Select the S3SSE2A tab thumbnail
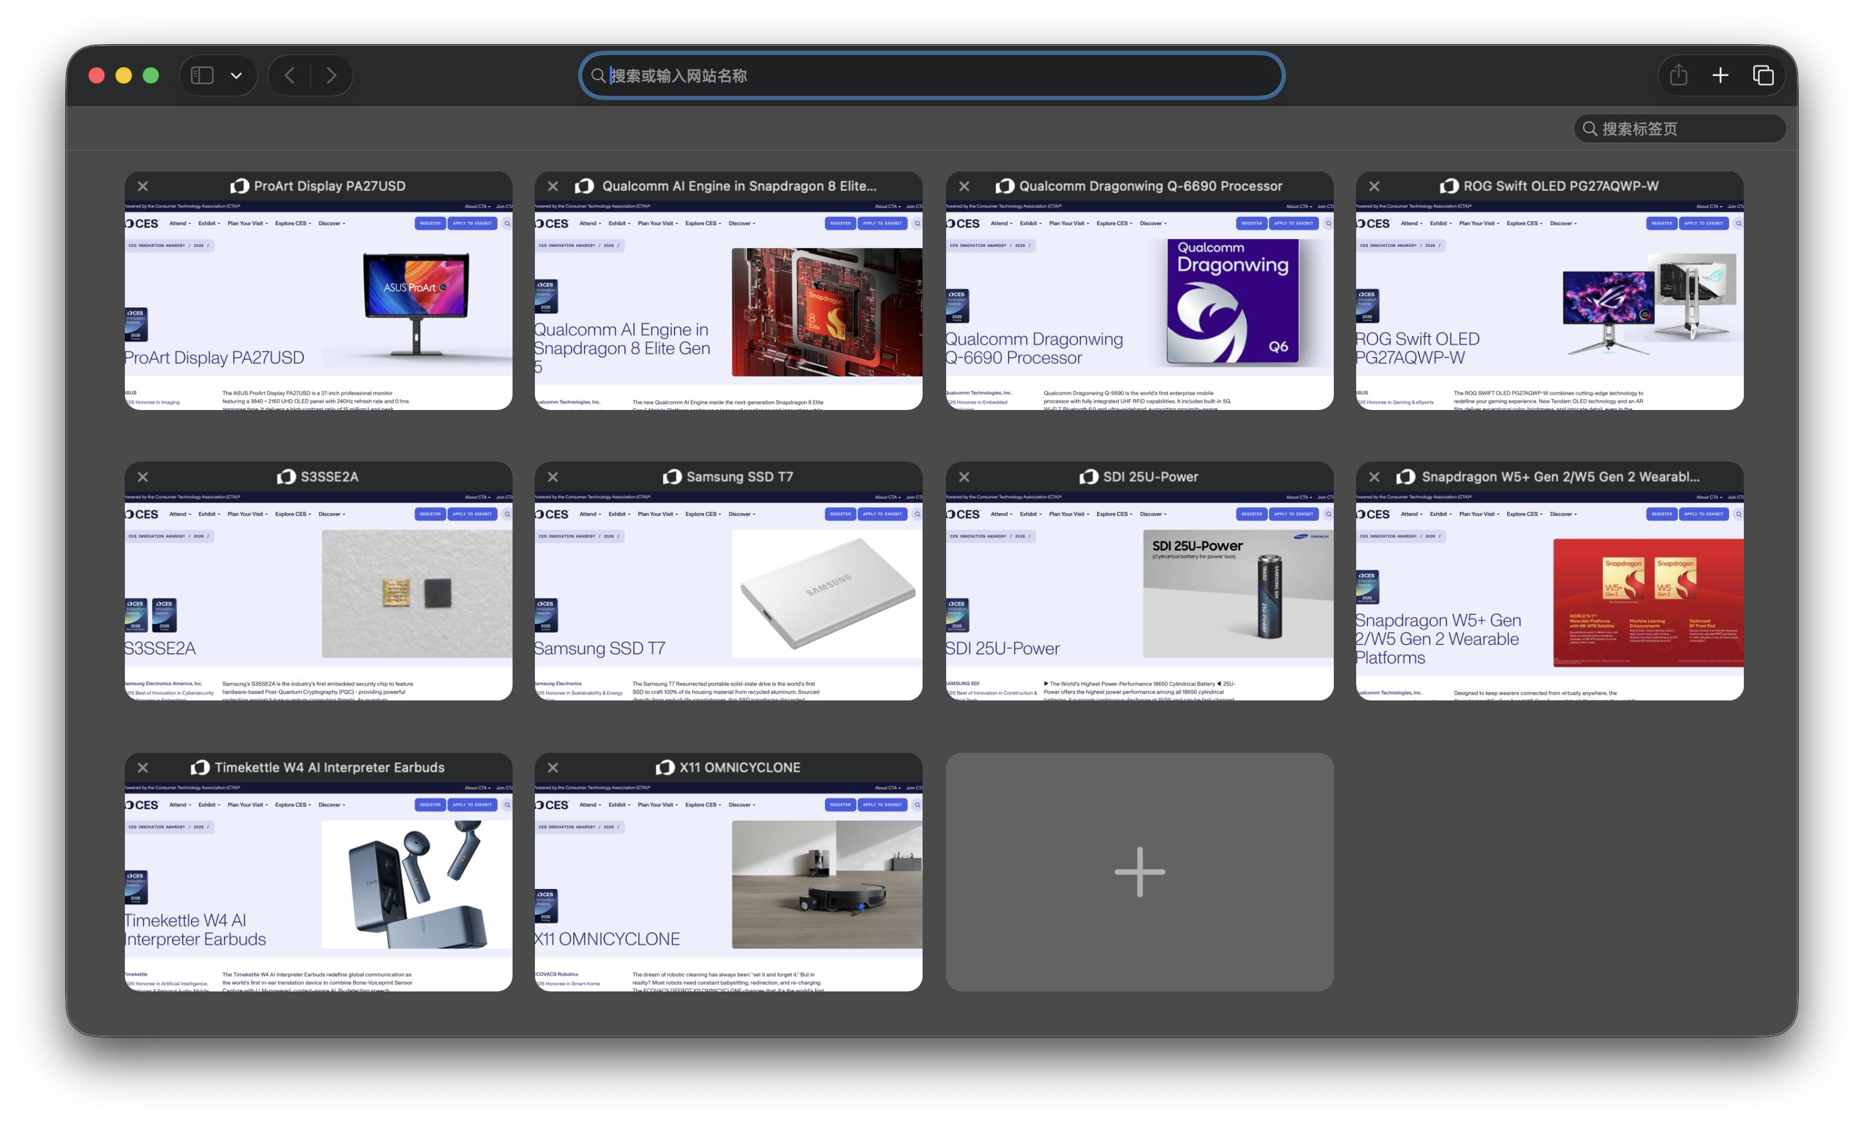 (318, 594)
